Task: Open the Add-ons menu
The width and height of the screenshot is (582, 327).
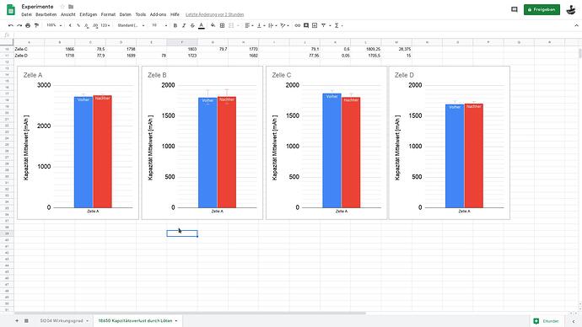Action: (158, 14)
